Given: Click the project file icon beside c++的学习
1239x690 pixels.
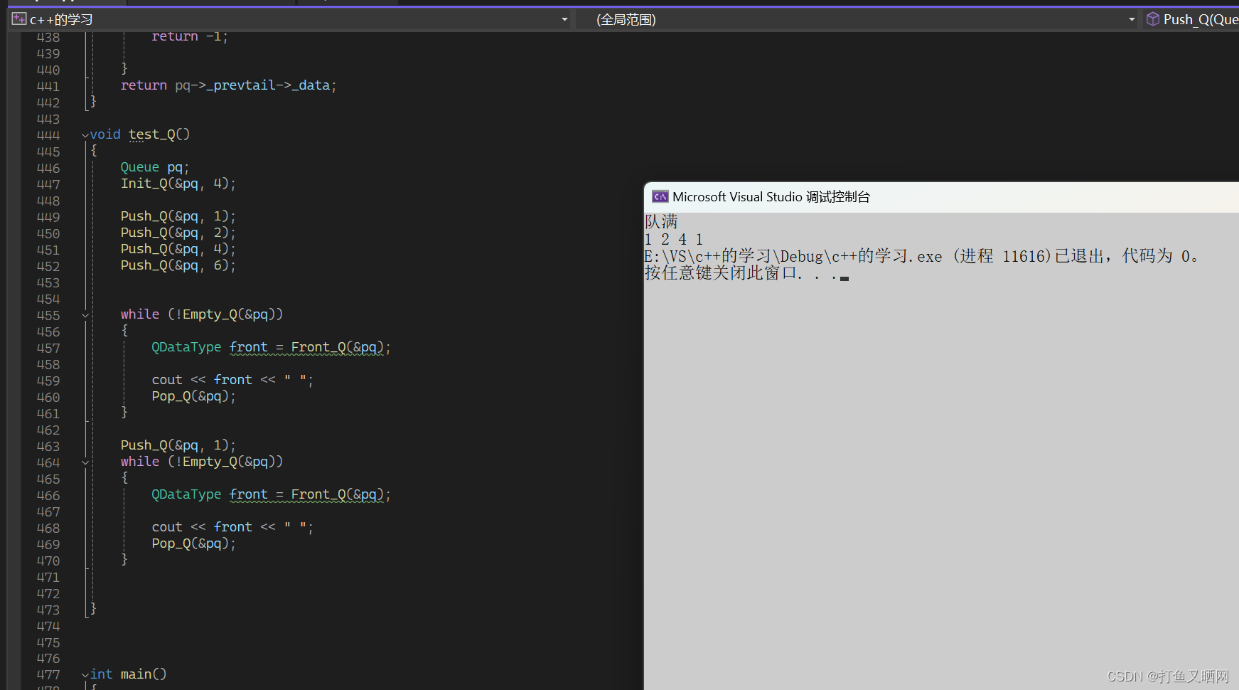Looking at the screenshot, I should (x=19, y=19).
